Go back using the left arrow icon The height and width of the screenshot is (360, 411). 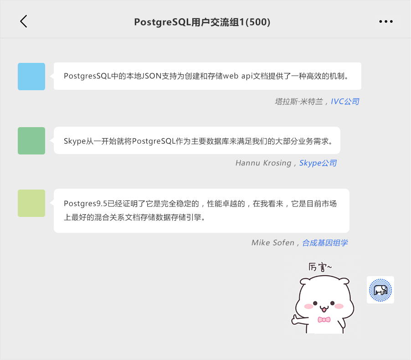pos(24,21)
